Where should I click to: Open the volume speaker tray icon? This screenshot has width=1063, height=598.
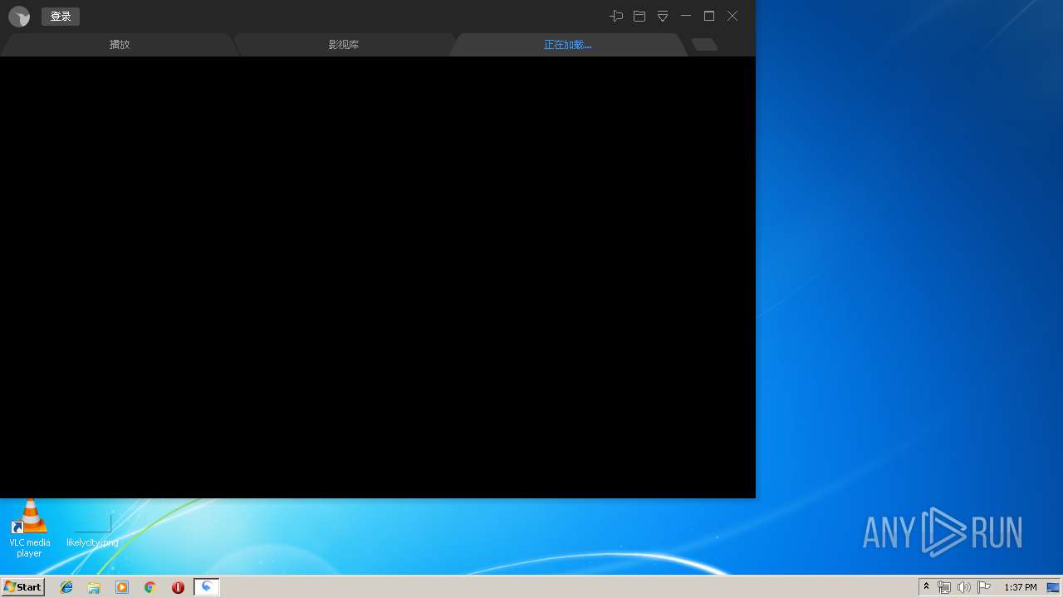[963, 587]
